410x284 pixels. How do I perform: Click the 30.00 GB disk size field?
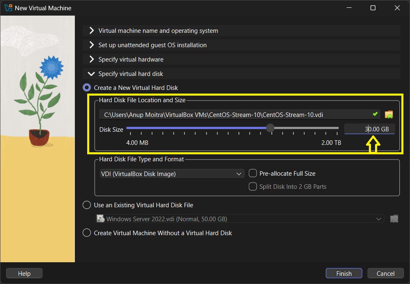click(x=369, y=129)
